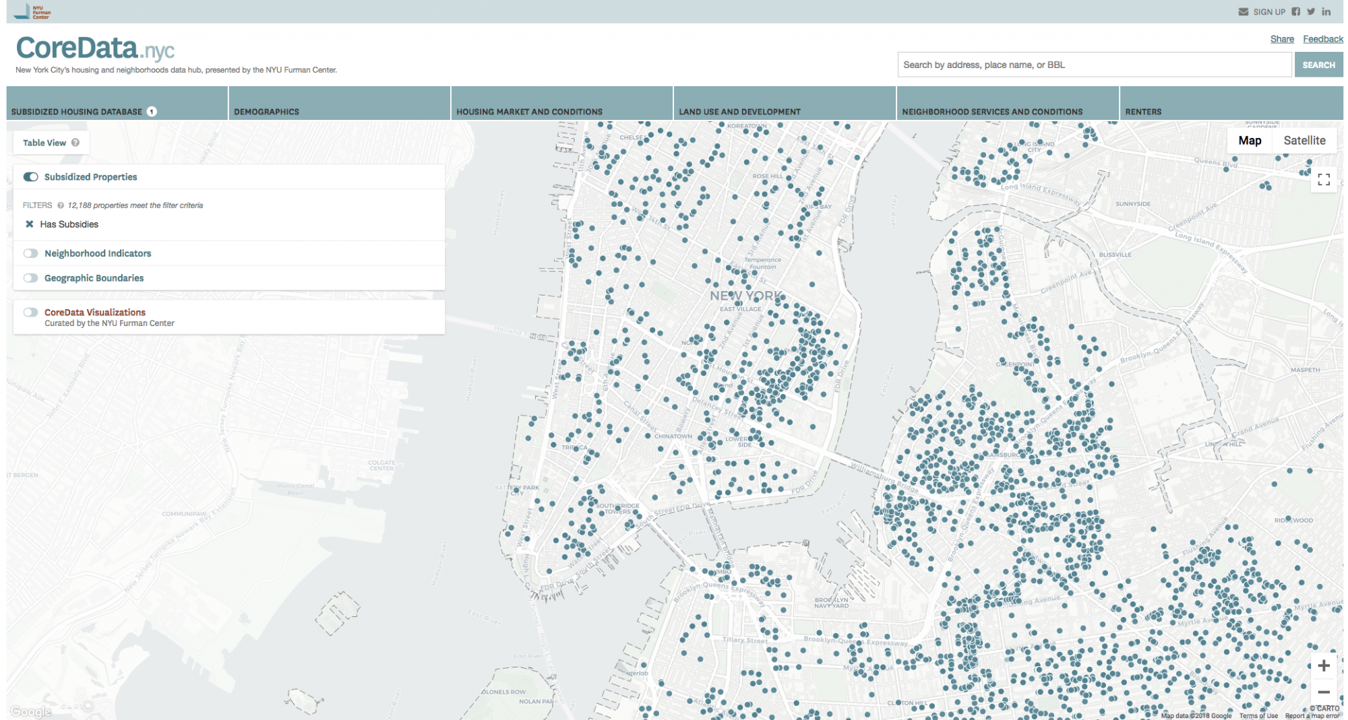Toggle Subsidized Properties switch off
Screen dimensions: 1348x720
[30, 177]
